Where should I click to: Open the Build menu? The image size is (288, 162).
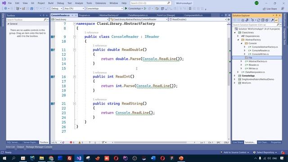coord(51,3)
